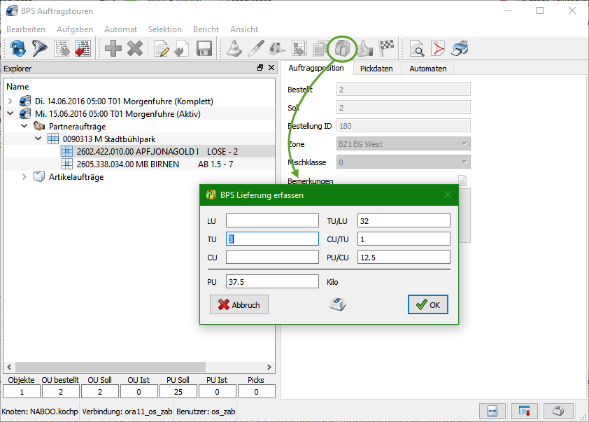
Task: Click the X delete icon in toolbar
Action: [x=135, y=48]
